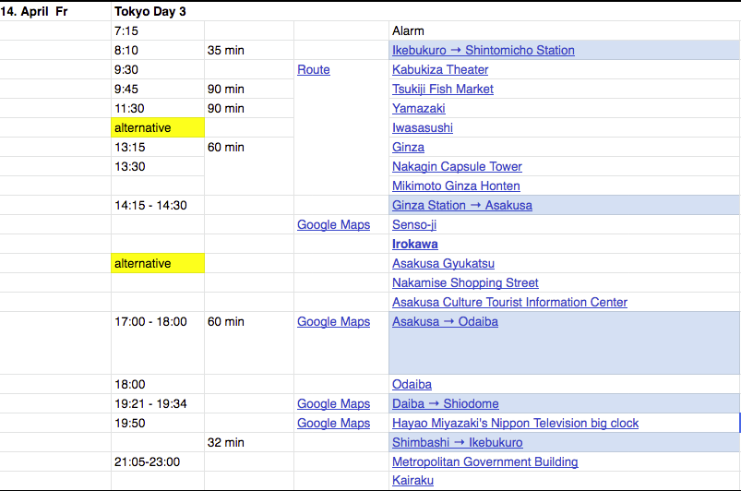The height and width of the screenshot is (491, 741).
Task: Follow the Ikebukuro → Shintomicho Station link
Action: (483, 51)
